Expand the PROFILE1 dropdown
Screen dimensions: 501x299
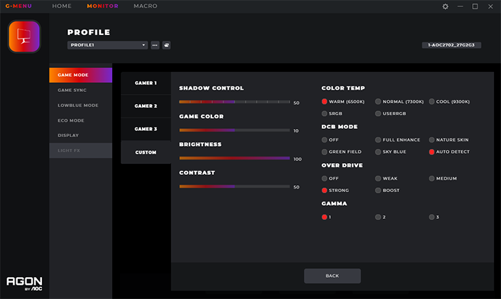click(107, 45)
